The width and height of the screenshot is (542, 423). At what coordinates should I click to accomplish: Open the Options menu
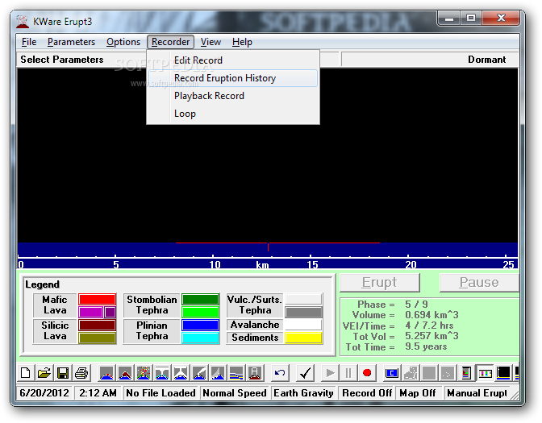pyautogui.click(x=123, y=42)
